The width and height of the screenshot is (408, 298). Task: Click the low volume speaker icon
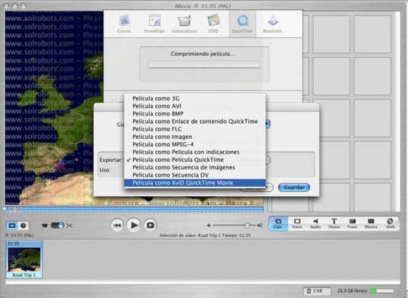(x=209, y=225)
